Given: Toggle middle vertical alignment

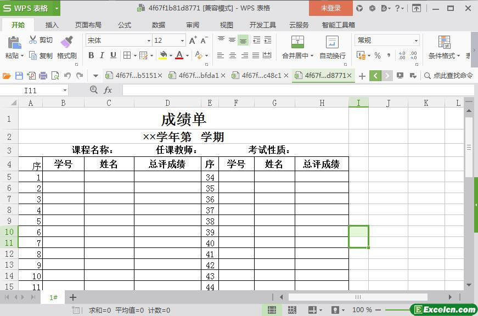Looking at the screenshot, I should click(x=232, y=40).
